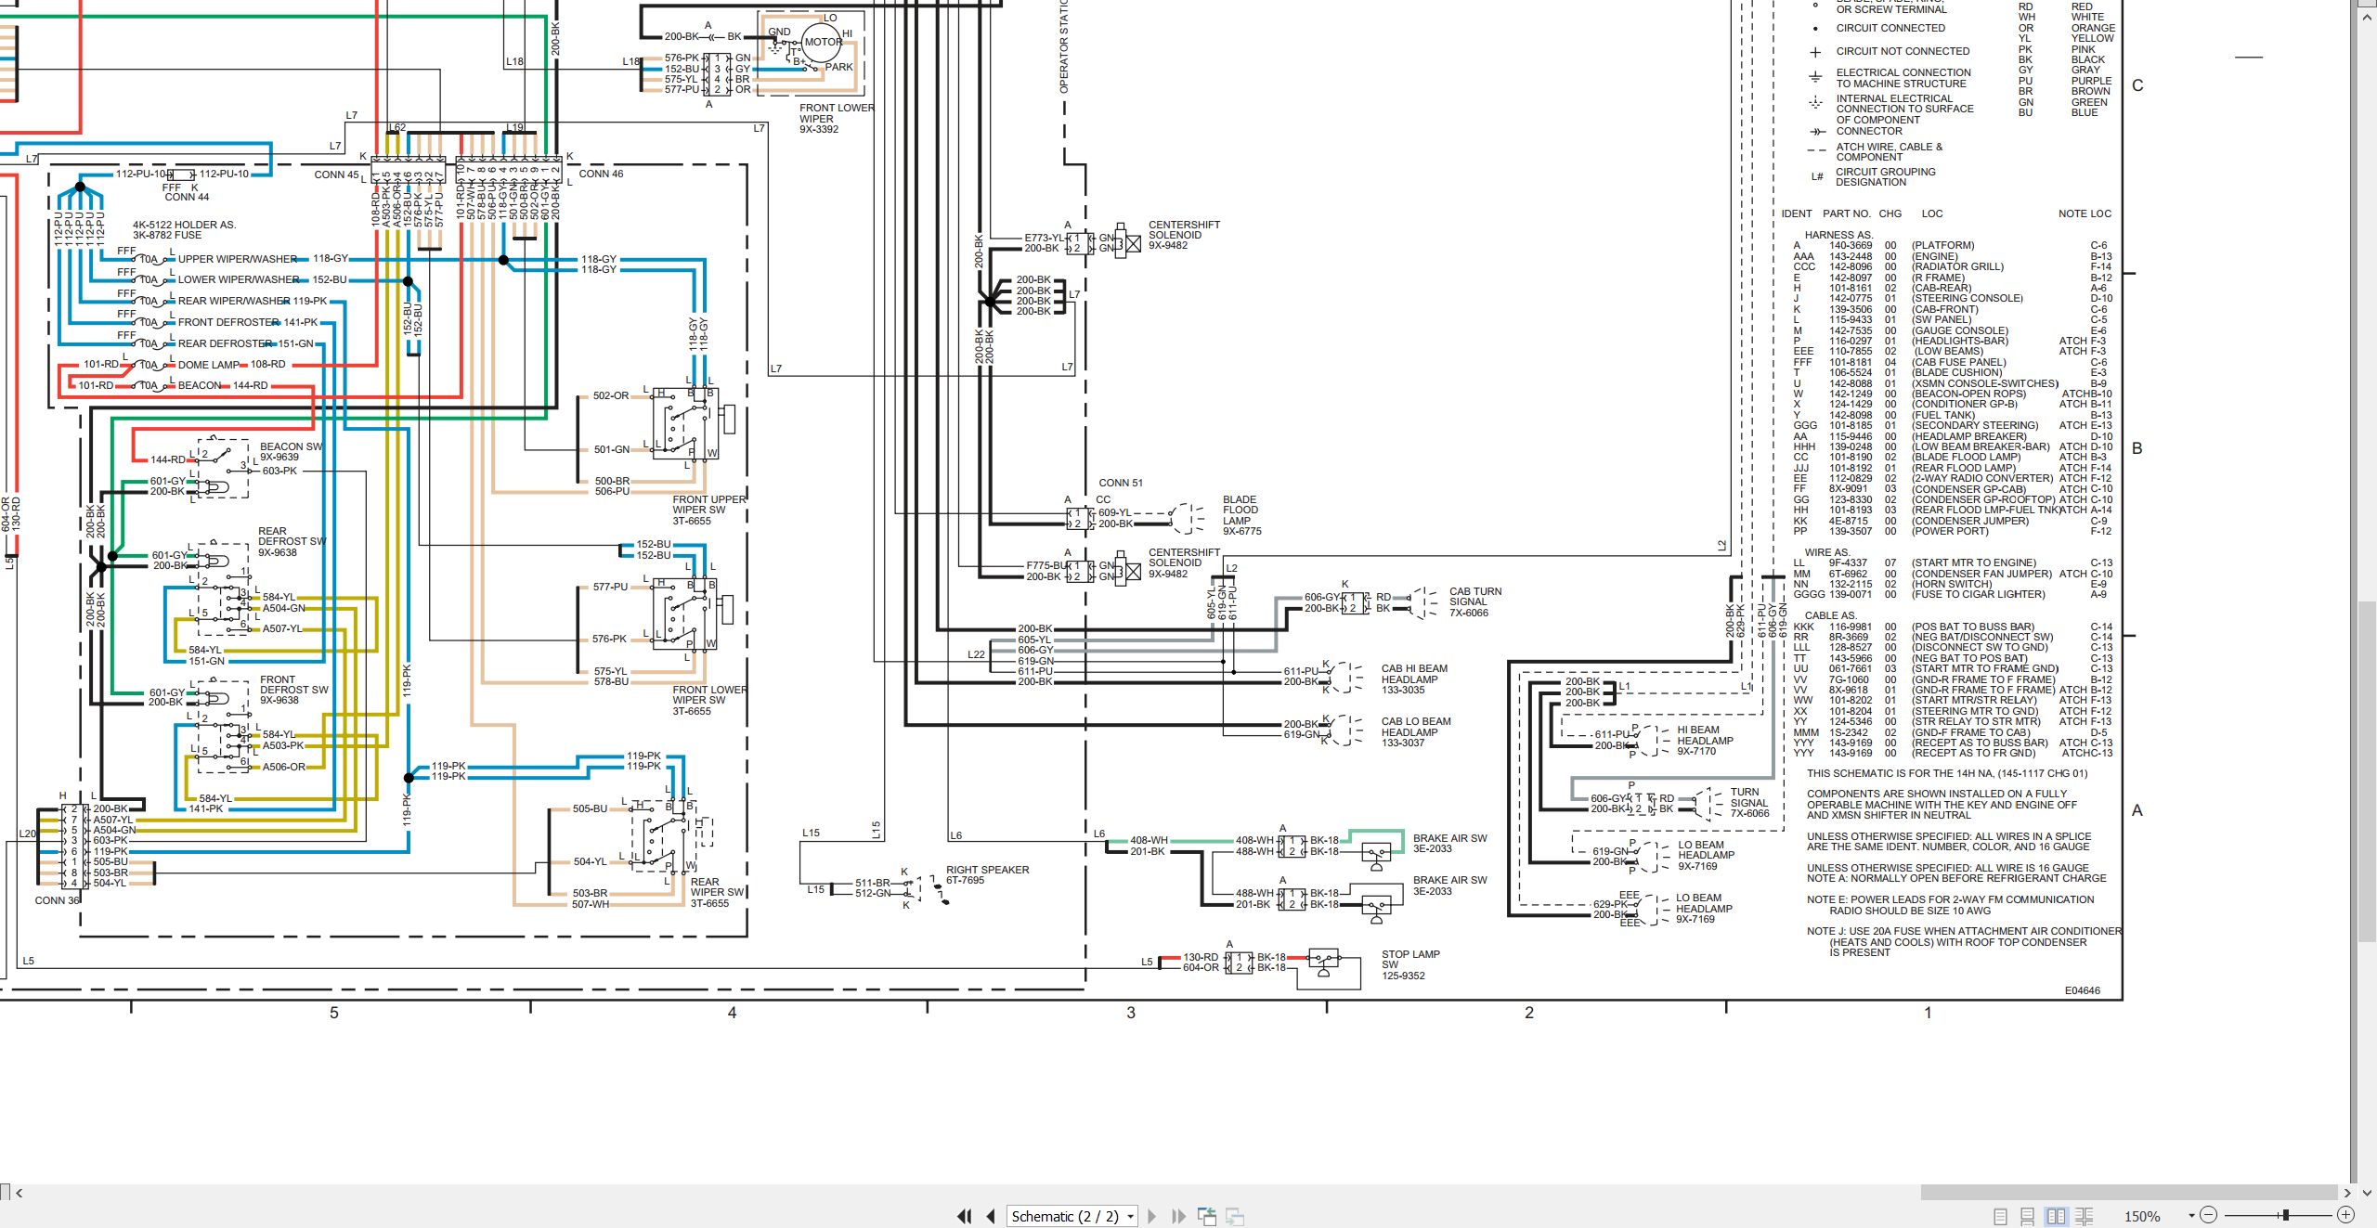Click the upper CENTERSHIFT SOLENOID E773-YL label

pyautogui.click(x=1184, y=235)
